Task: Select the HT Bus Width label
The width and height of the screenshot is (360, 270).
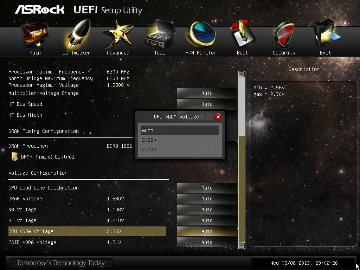Action: pos(25,115)
